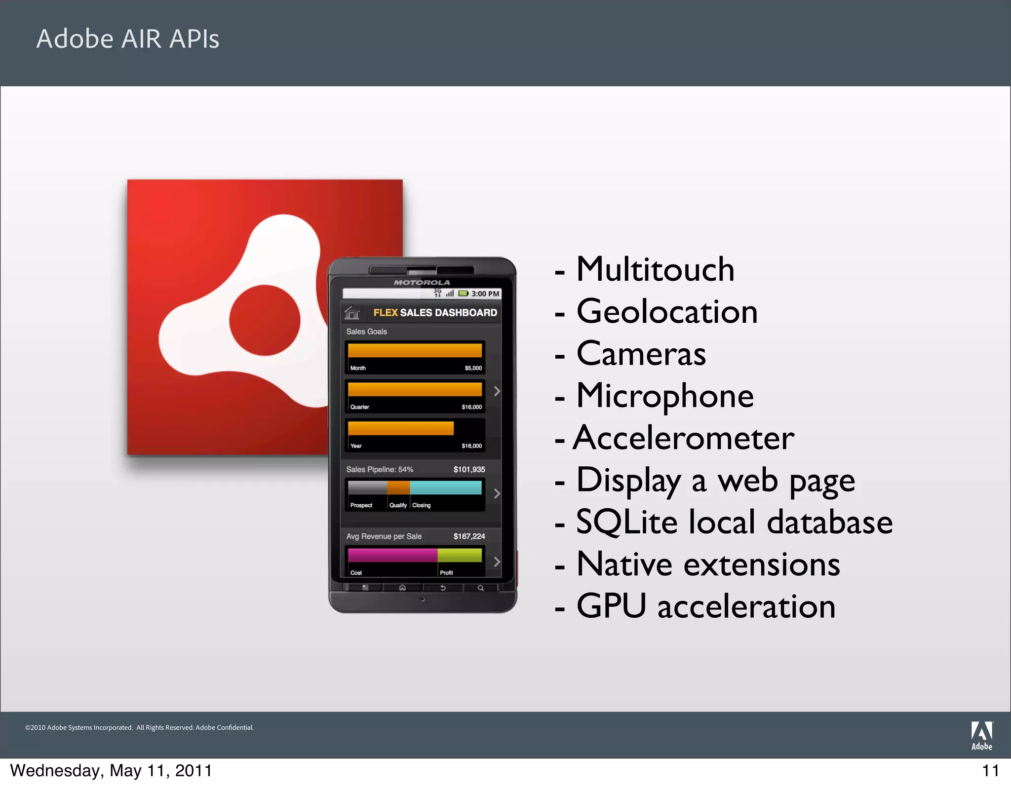Click 'Avg Revenue per Sale' label
Image resolution: width=1011 pixels, height=786 pixels.
[x=384, y=536]
